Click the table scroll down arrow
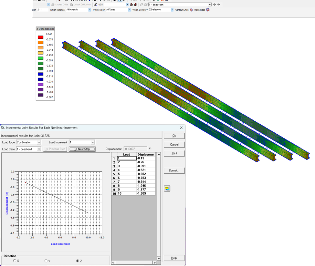 pyautogui.click(x=159, y=259)
